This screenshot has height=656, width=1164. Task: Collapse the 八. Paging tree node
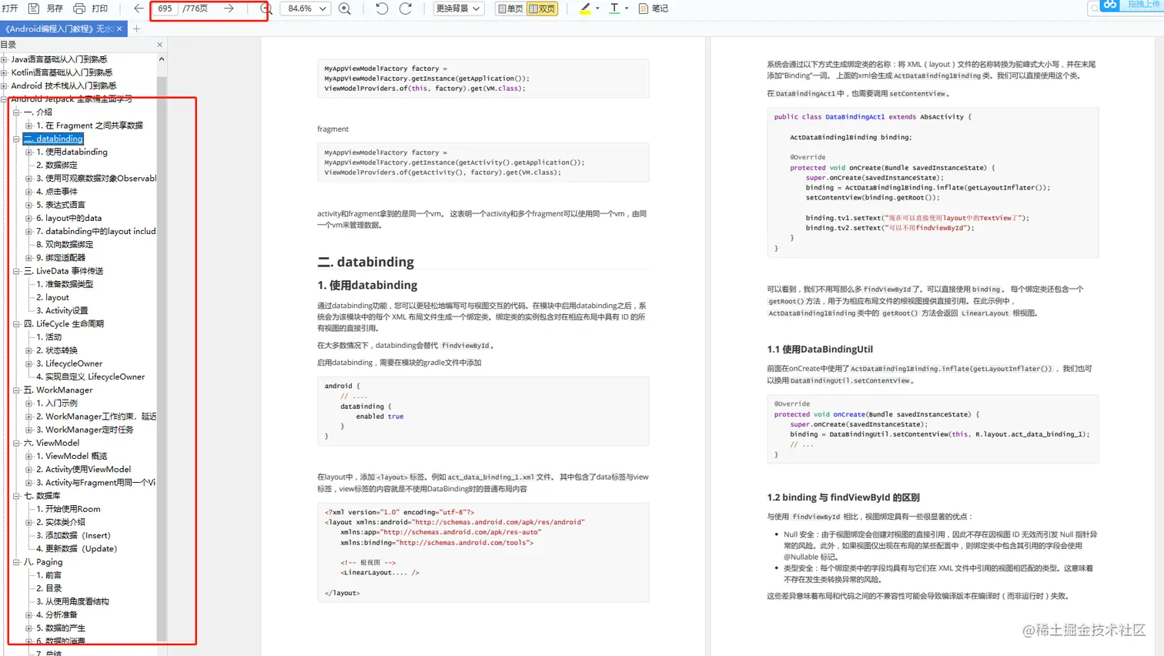coord(16,562)
